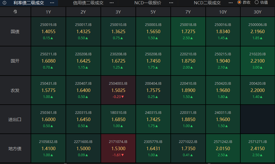
Task: Open more options next to 利率债二级成交
Action: coord(52,3)
